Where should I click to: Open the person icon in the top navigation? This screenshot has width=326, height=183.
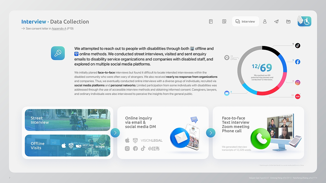[265, 22]
